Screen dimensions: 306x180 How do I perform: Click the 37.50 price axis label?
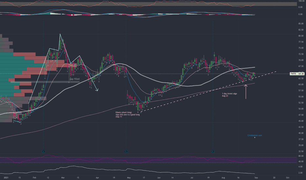[x=301, y=139]
